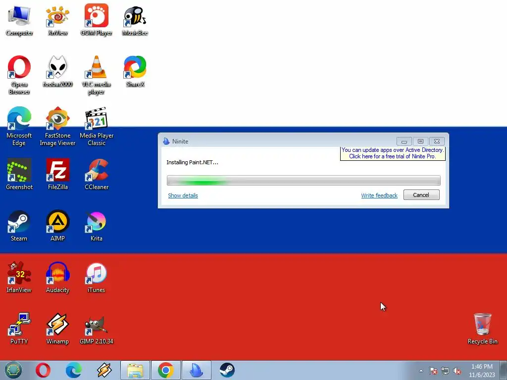507x380 pixels.
Task: Click the Action Center flag icon
Action: (433, 371)
